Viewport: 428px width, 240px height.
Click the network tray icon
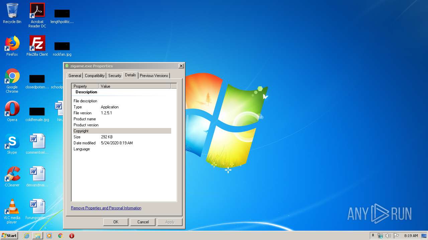pyautogui.click(x=380, y=236)
